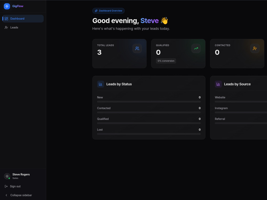Click the Contacted status progress bar
The image size is (267, 200).
149,113
